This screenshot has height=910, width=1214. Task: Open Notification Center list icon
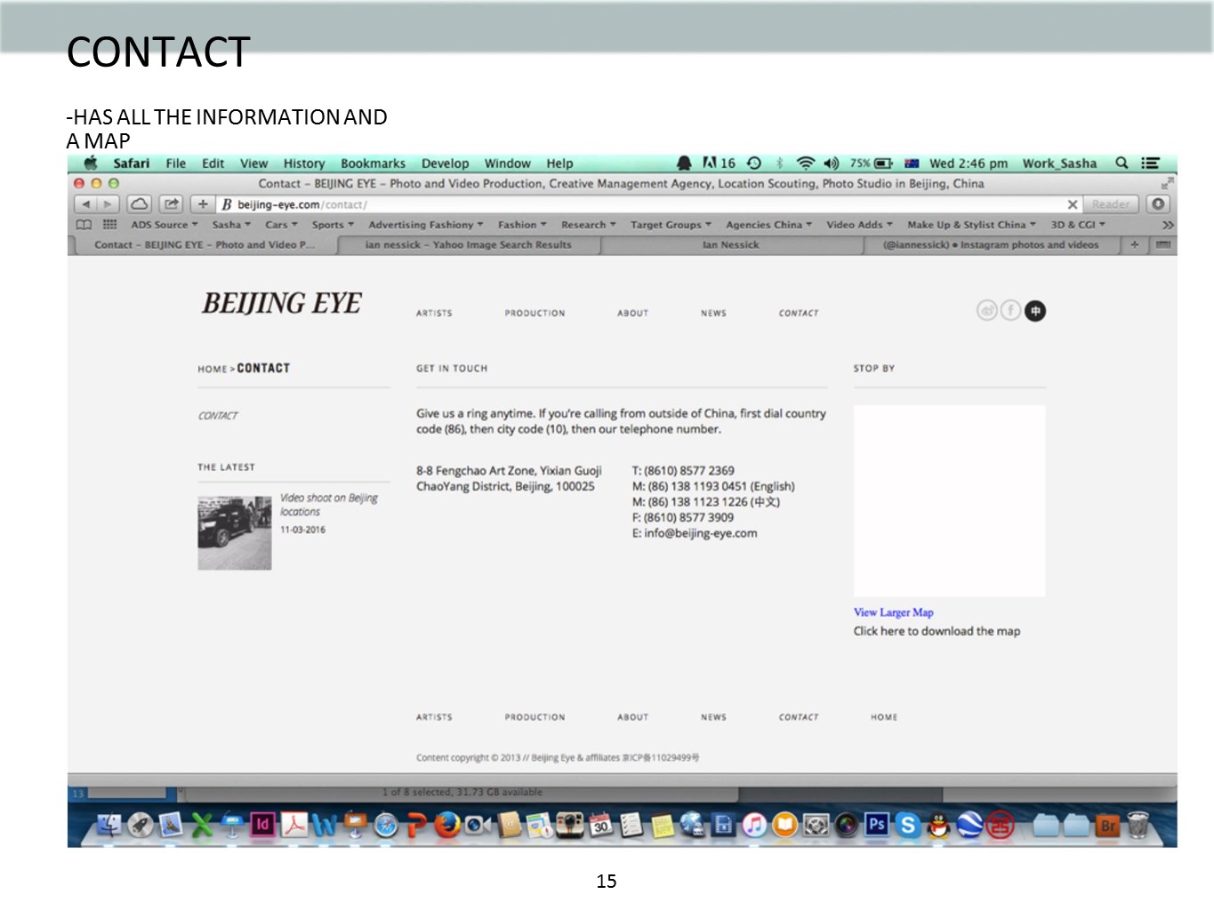(1151, 163)
